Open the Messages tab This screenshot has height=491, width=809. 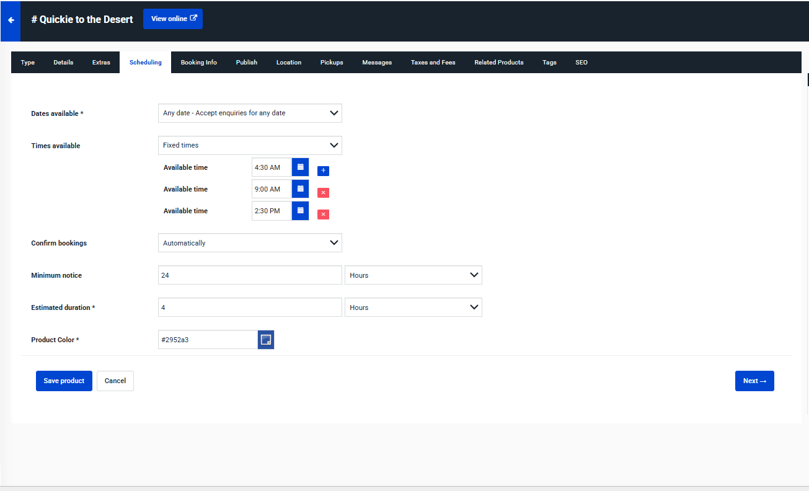pyautogui.click(x=377, y=63)
